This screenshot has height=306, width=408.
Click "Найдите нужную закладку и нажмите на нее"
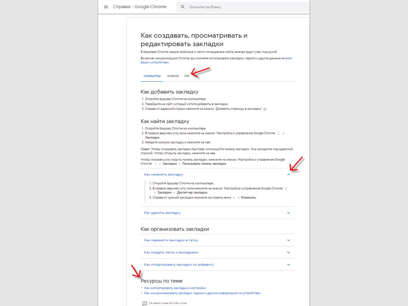click(x=178, y=142)
